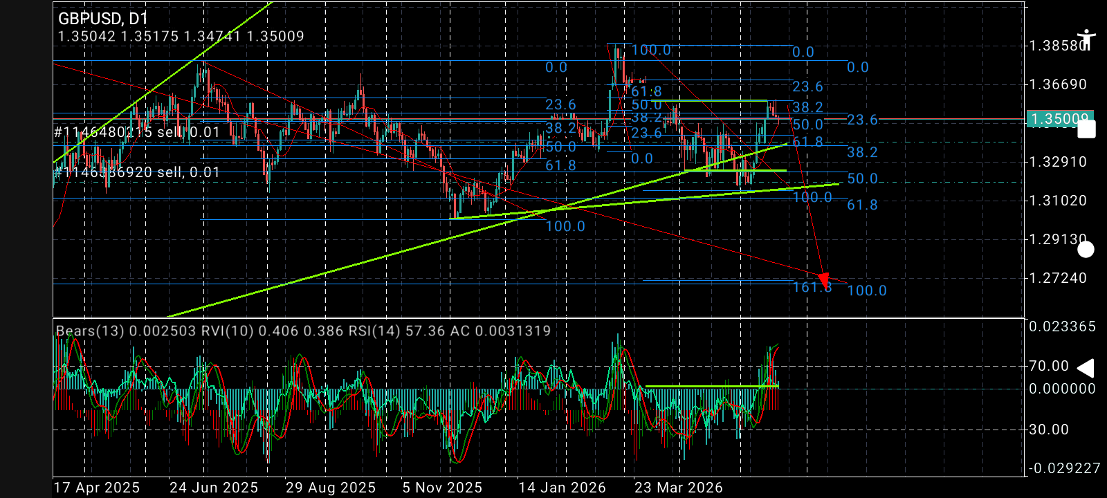Tap the 17 Apr 2025 date label
This screenshot has height=498, width=1107.
click(97, 488)
